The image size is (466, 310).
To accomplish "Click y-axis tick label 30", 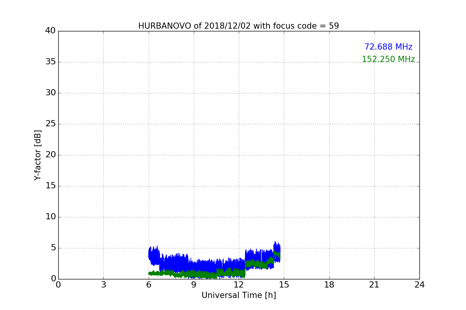I will pos(50,93).
